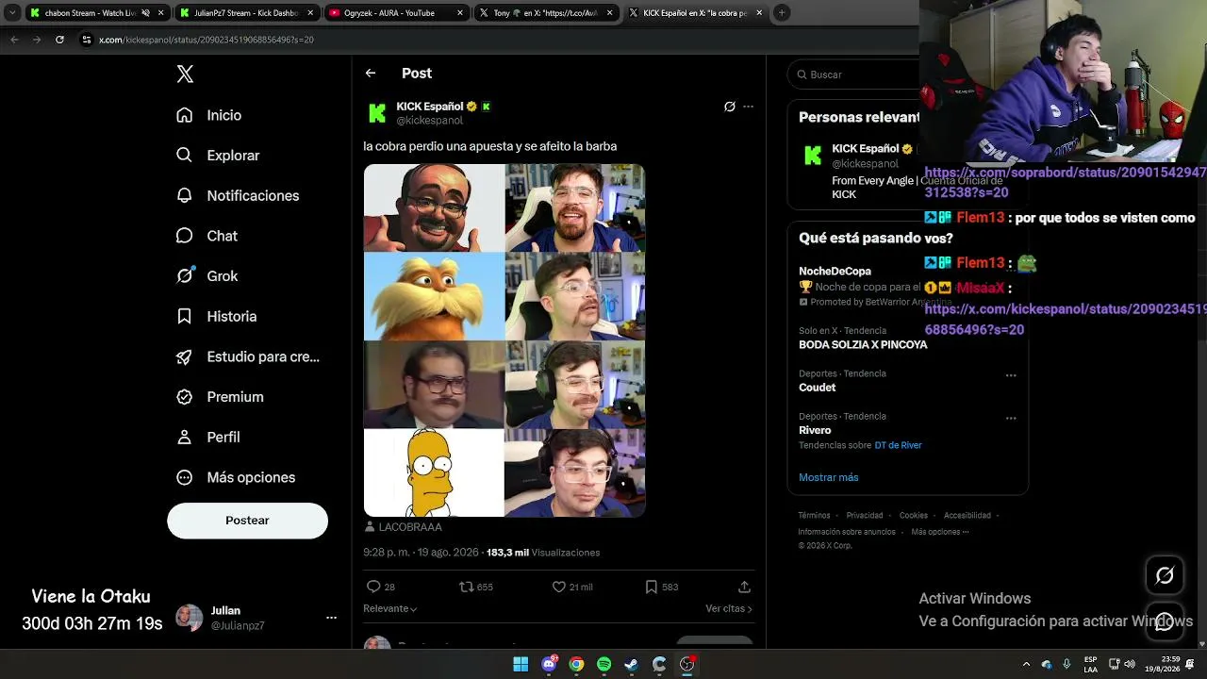Open Notificaciones in the sidebar

[x=238, y=196]
